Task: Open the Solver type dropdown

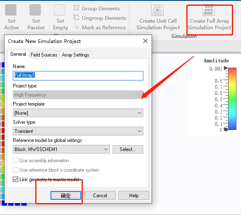Action: point(78,131)
